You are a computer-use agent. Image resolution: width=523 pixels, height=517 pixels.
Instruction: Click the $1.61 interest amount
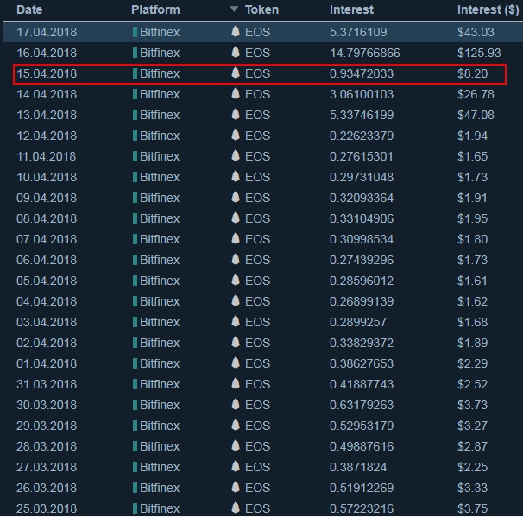click(x=473, y=281)
